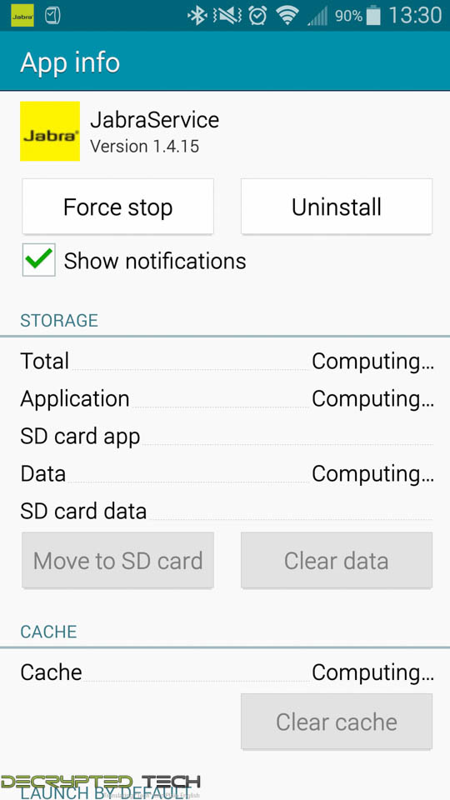Click the Move to SD card button
Image resolution: width=450 pixels, height=800 pixels.
coord(117,561)
